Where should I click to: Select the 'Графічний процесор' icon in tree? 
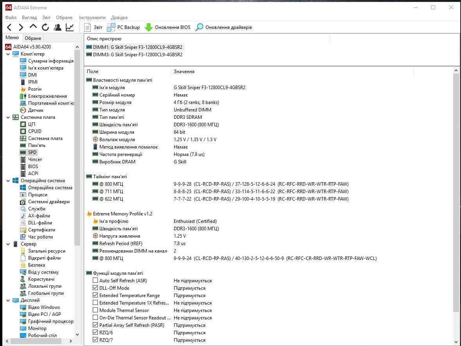(x=23, y=321)
